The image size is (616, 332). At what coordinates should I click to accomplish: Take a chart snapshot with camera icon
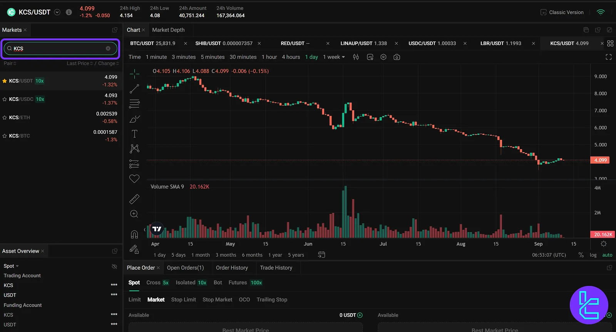(x=397, y=57)
